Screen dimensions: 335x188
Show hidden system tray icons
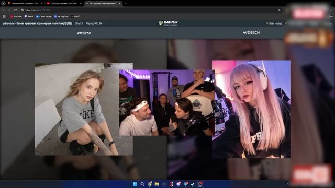287,184
